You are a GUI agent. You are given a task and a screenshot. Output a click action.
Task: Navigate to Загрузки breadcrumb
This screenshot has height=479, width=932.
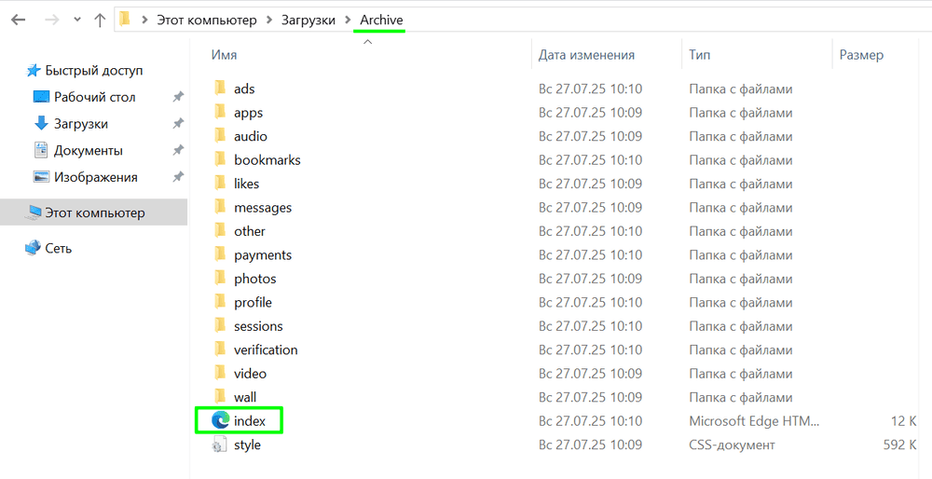pyautogui.click(x=308, y=20)
